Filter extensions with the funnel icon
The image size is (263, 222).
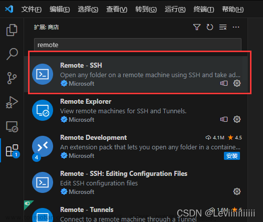(x=197, y=27)
